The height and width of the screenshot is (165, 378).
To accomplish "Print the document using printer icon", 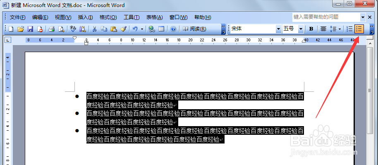I will click(x=52, y=29).
